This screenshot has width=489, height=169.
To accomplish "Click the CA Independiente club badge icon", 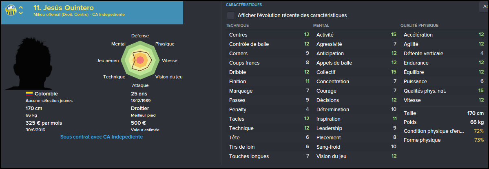I will [11, 10].
